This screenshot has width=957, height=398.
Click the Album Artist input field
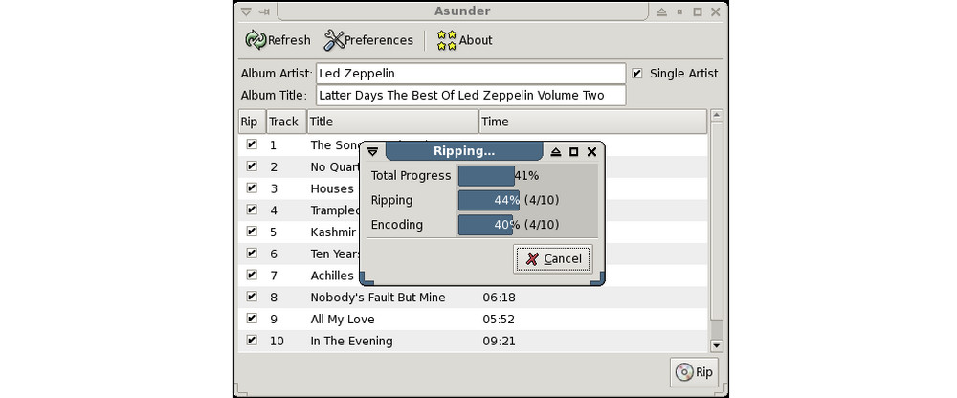click(471, 74)
